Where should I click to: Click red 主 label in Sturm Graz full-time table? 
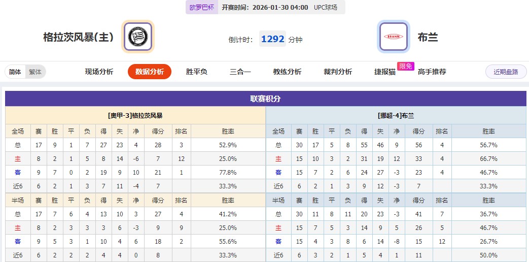[x=18, y=159]
